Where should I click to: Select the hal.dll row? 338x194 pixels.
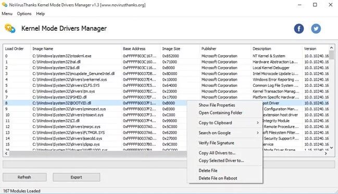tap(166, 62)
